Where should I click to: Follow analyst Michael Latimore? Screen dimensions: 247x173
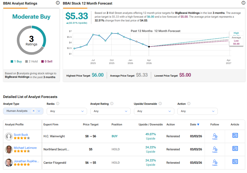pos(215,149)
